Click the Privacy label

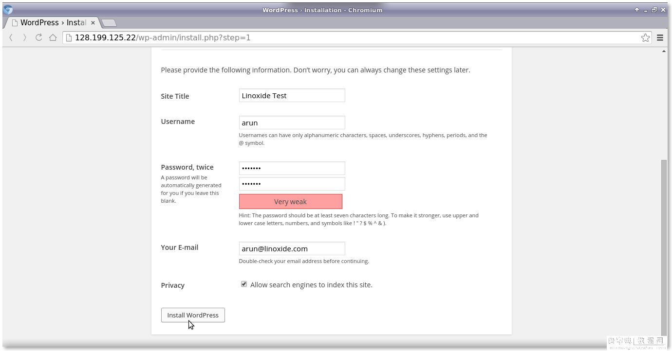click(172, 285)
